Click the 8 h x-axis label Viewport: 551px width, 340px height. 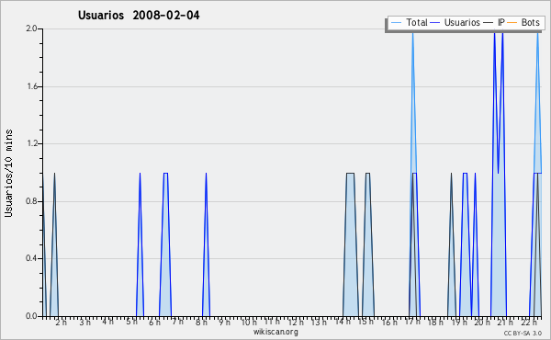point(201,322)
